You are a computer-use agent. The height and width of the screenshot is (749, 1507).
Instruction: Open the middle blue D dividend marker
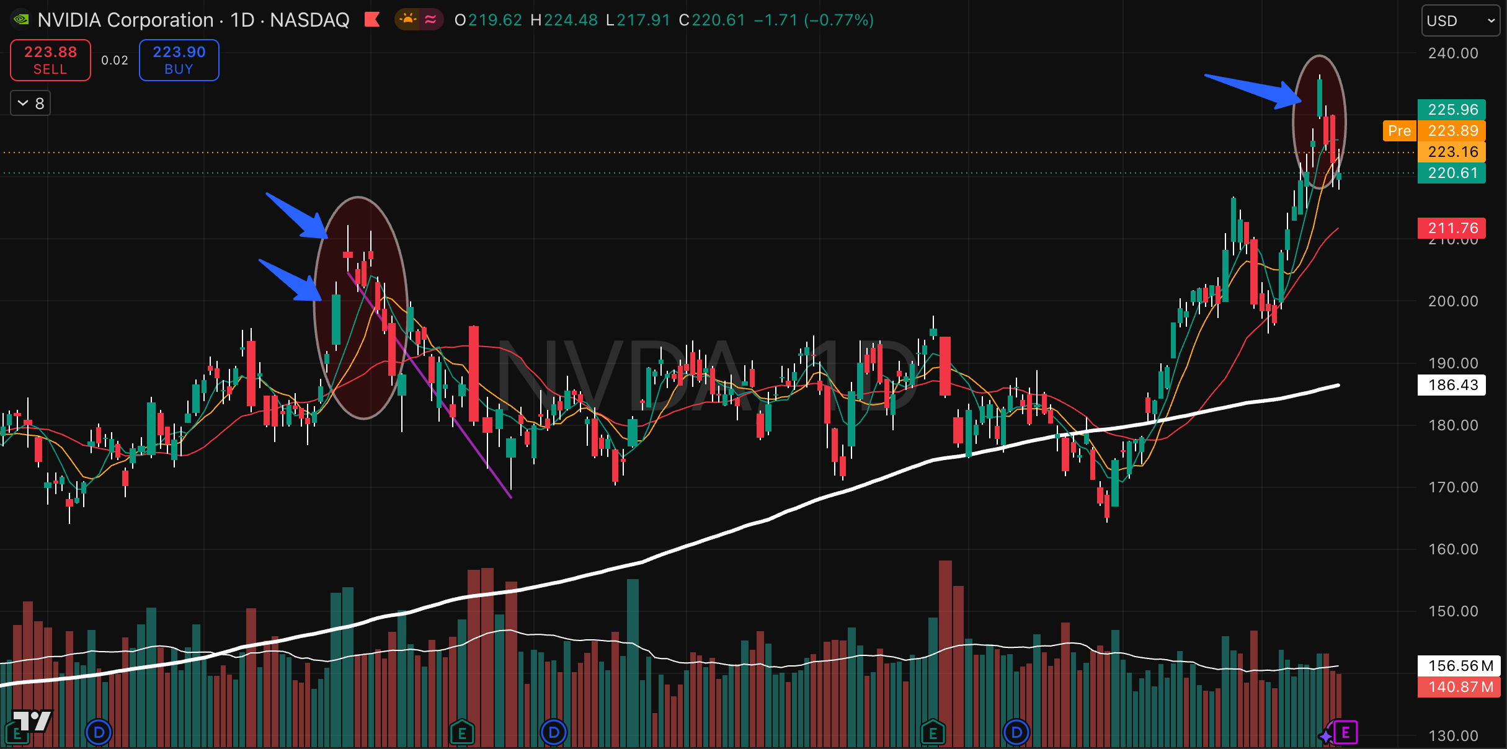(x=554, y=733)
